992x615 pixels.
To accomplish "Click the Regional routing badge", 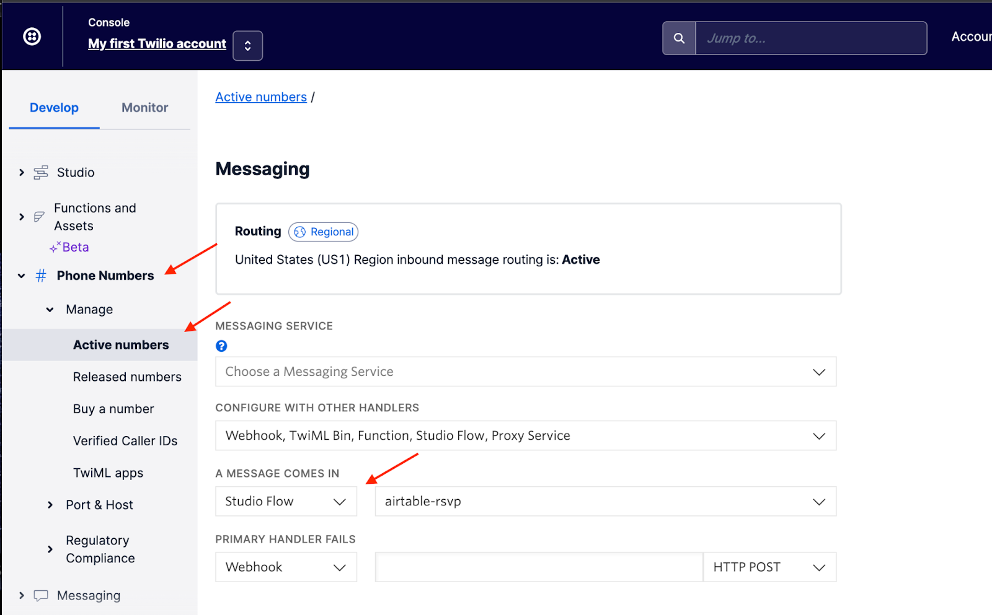I will coord(324,232).
